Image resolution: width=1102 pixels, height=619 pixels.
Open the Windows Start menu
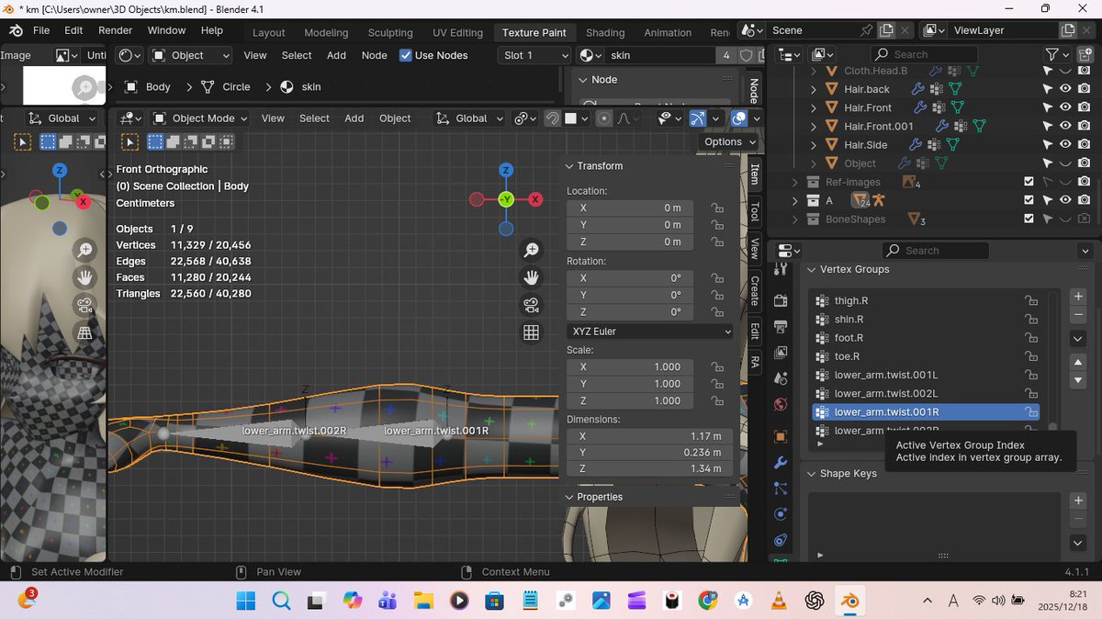pyautogui.click(x=246, y=601)
